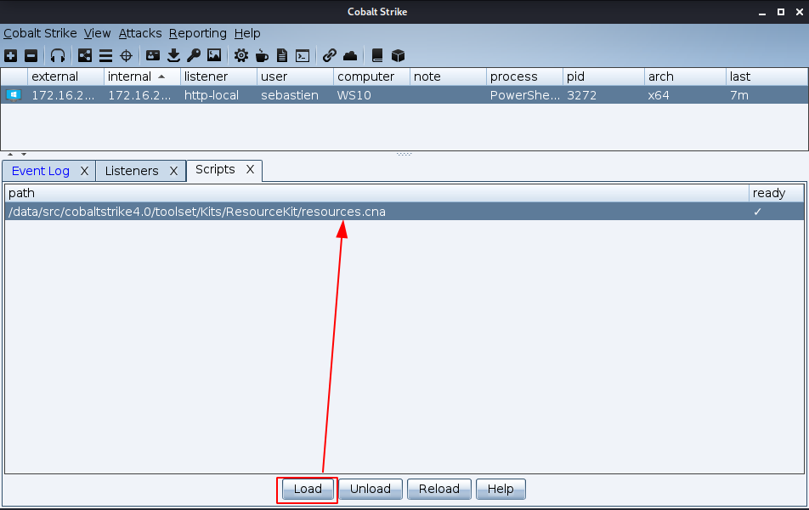Click the gear icon in toolbar

241,56
